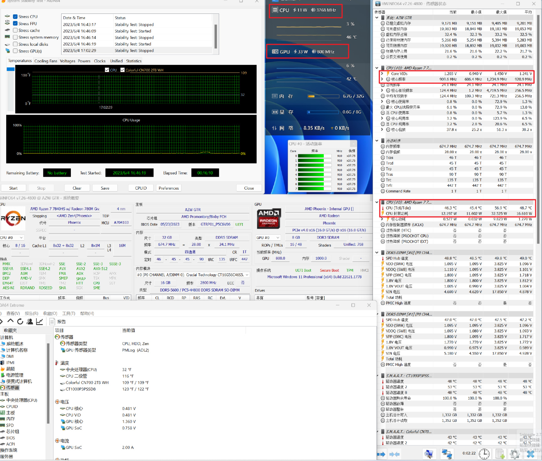The image size is (542, 461).
Task: Expand 核心有效频率 sensor row
Action: point(382,91)
